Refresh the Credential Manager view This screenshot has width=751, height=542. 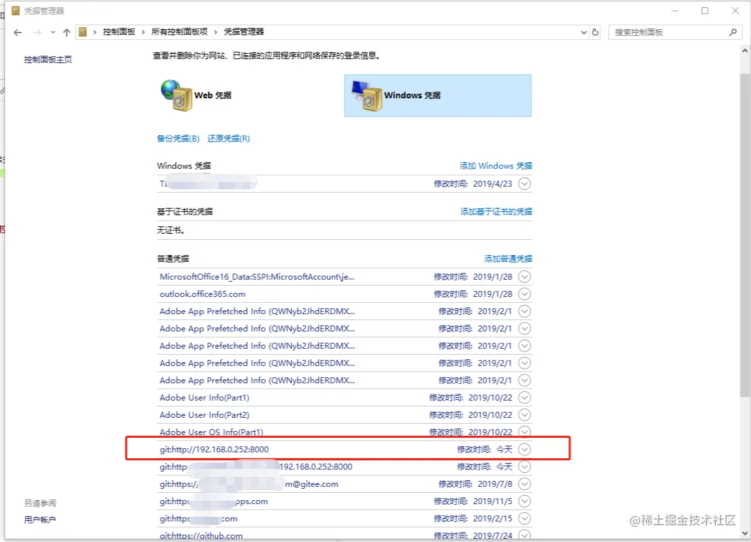[596, 32]
